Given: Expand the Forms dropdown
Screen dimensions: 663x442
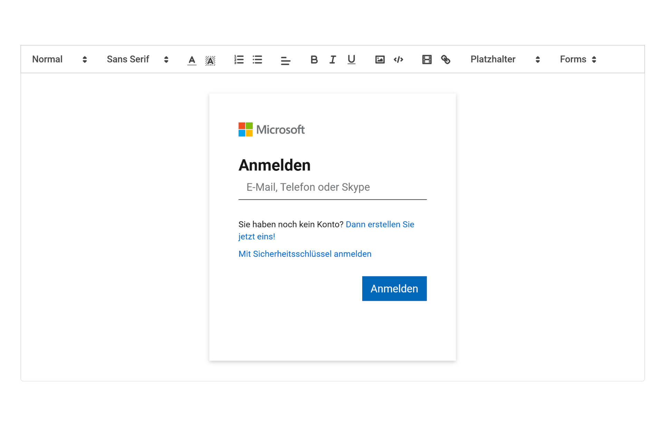Looking at the screenshot, I should pyautogui.click(x=578, y=59).
